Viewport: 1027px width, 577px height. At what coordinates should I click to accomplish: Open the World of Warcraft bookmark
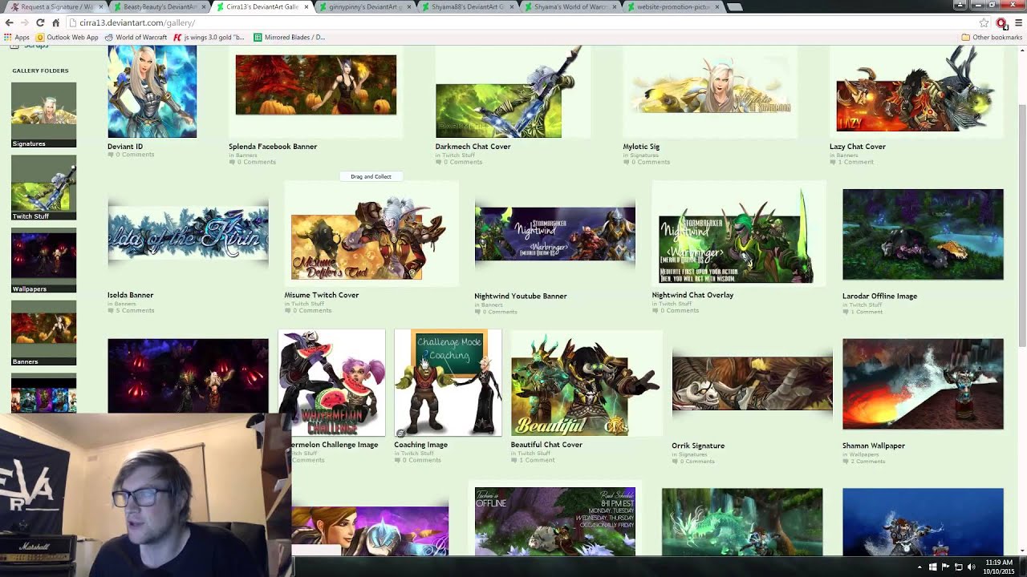(x=136, y=37)
